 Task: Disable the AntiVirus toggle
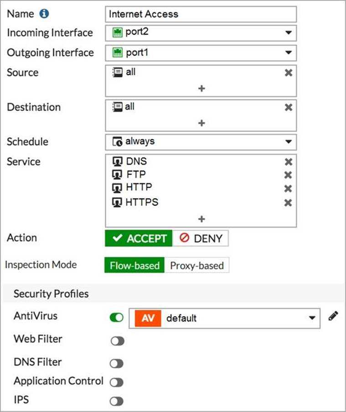117,318
